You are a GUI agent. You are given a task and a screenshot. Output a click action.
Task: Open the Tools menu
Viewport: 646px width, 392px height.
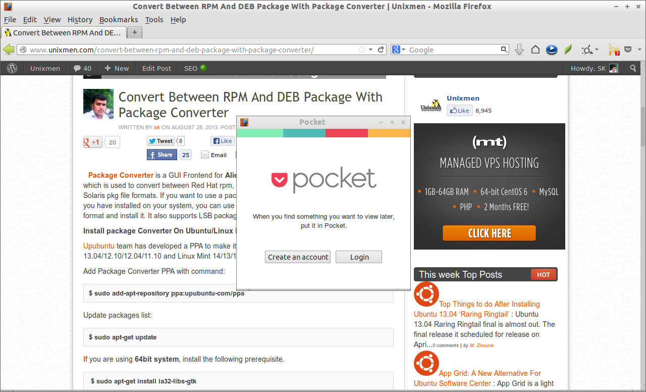coord(154,20)
